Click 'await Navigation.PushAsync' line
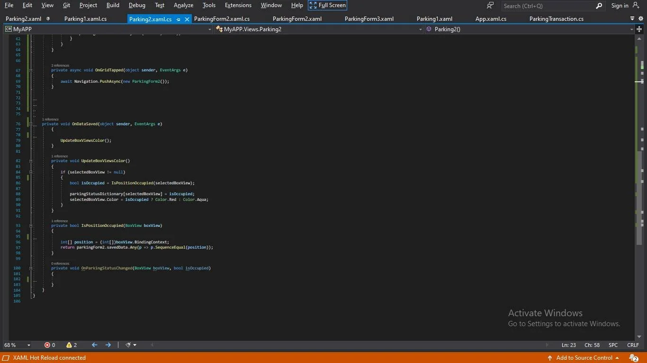Viewport: 647px width, 363px height. click(x=115, y=81)
